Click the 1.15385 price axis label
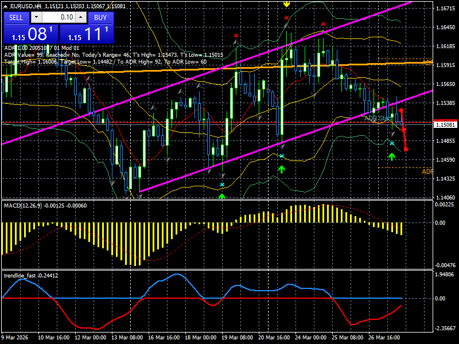The image size is (459, 344). tap(445, 103)
